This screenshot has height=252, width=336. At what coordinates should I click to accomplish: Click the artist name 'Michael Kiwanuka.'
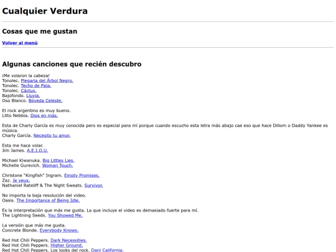point(21,161)
